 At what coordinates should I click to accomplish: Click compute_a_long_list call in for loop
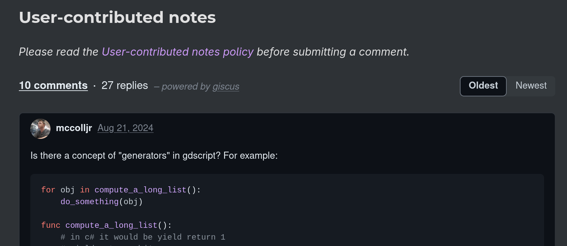coord(140,190)
